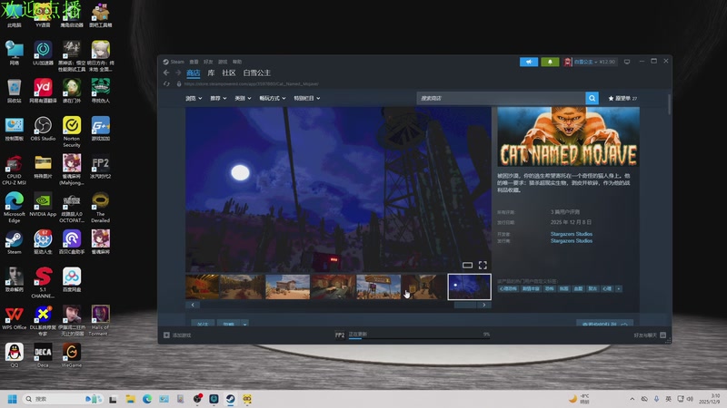The width and height of the screenshot is (727, 408).
Task: Launch OBS Studio from desktop
Action: coord(43,129)
